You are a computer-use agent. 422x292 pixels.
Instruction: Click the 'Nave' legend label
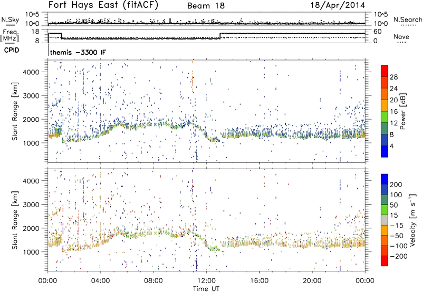point(401,36)
